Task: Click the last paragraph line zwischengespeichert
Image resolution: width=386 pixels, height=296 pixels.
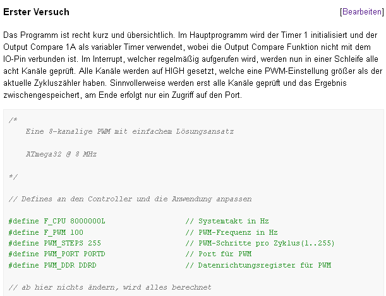Action: coord(123,95)
